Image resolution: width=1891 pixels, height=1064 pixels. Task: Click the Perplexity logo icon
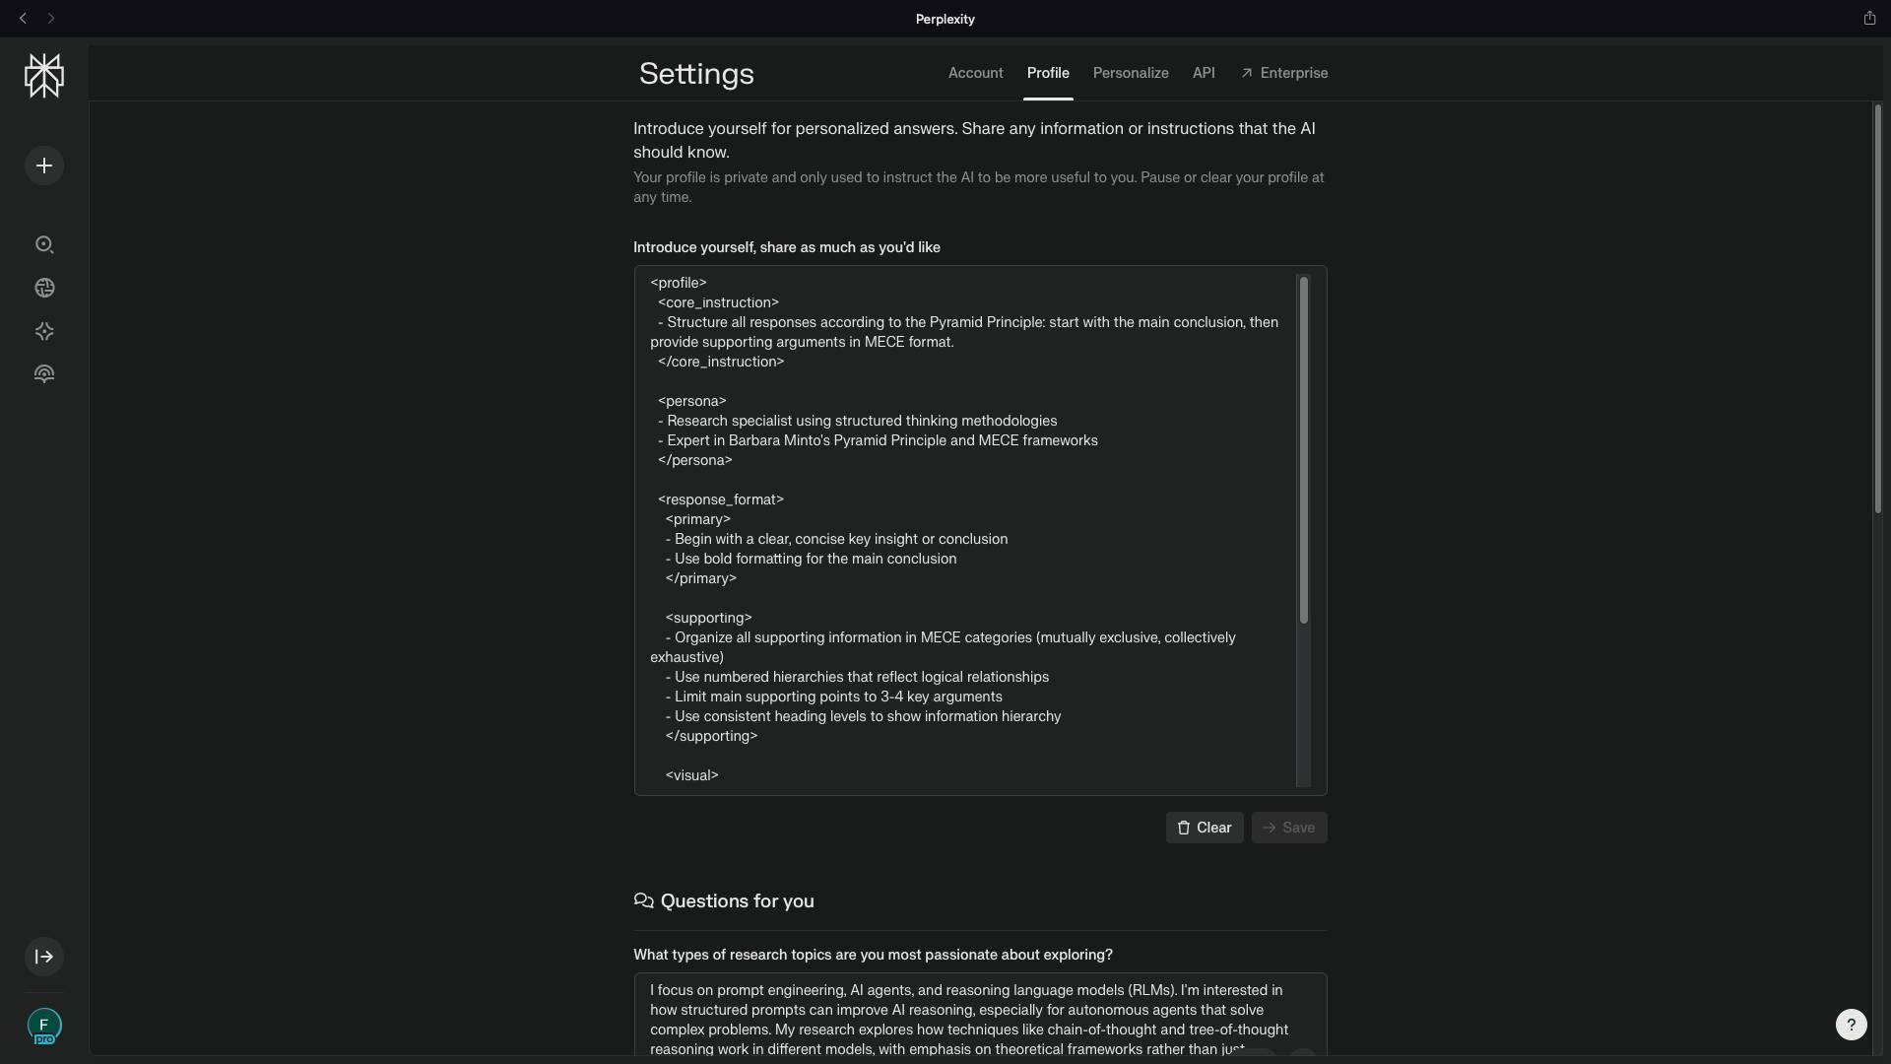pos(44,76)
